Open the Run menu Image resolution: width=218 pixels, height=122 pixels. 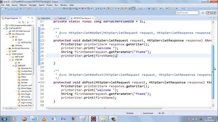(x=56, y=5)
